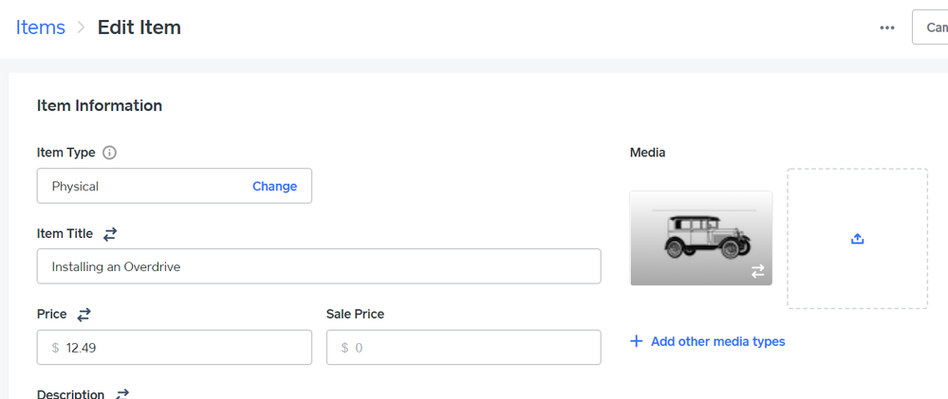Open the vintage car media thumbnail

pyautogui.click(x=699, y=235)
